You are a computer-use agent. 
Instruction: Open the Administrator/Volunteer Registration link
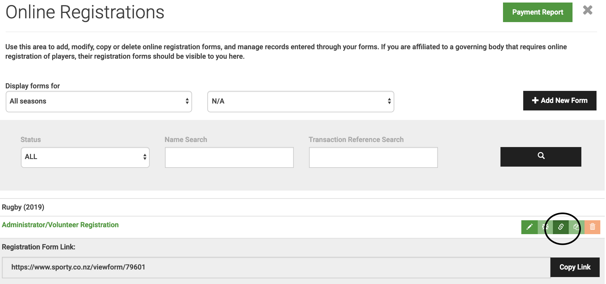(x=60, y=225)
